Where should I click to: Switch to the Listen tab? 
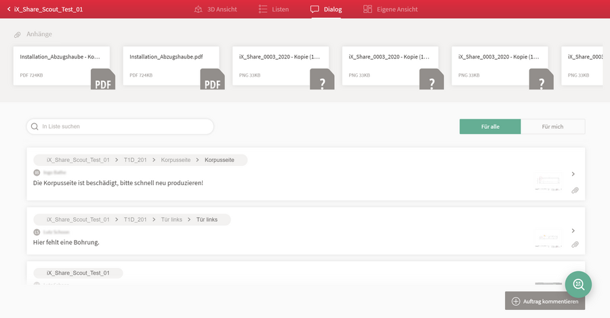pyautogui.click(x=274, y=9)
